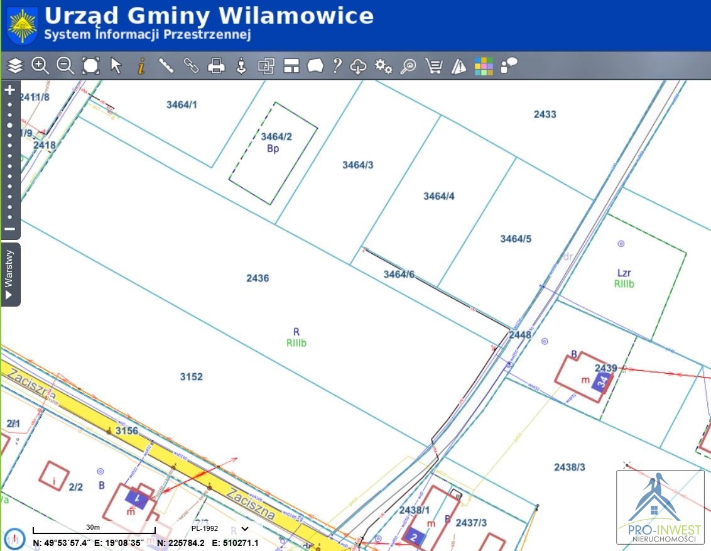The image size is (711, 551).
Task: Zoom to full map extent
Action: click(x=91, y=65)
